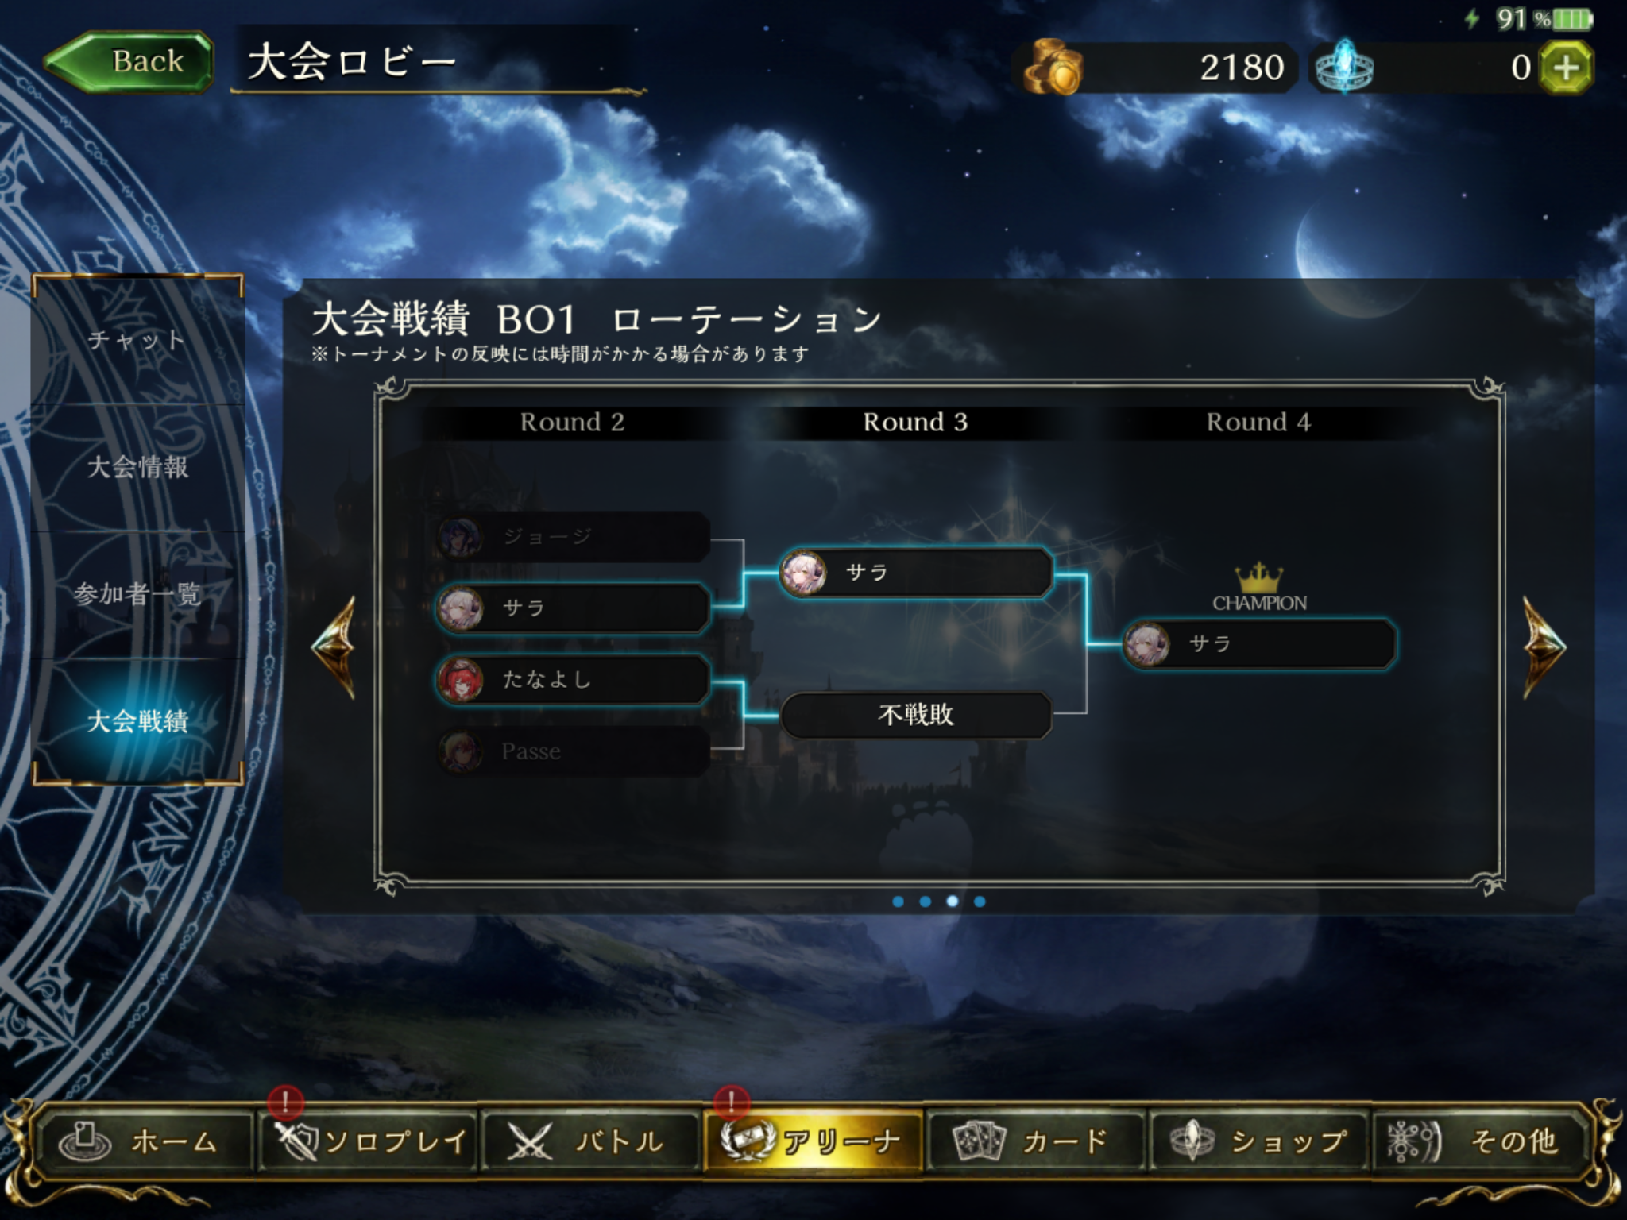Open ショップ from bottom menu
The height and width of the screenshot is (1220, 1627).
[x=1259, y=1141]
